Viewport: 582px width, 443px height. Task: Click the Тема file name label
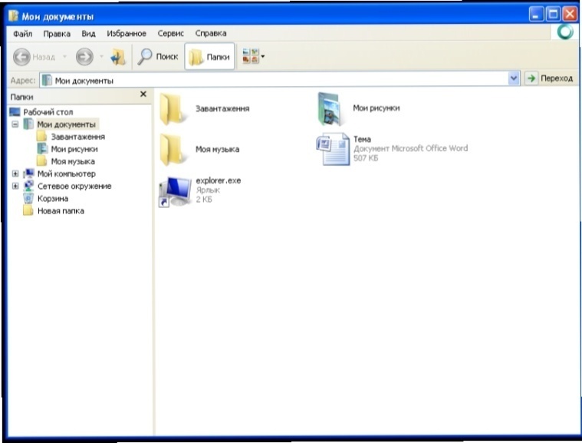pos(362,140)
